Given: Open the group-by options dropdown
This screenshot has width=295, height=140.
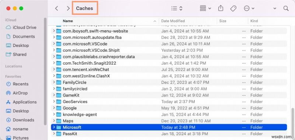Looking at the screenshot, I should pyautogui.click(x=205, y=8).
